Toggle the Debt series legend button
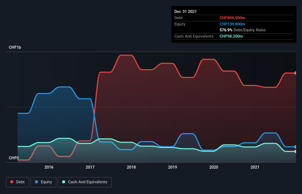The height and width of the screenshot is (194, 302). (18, 182)
